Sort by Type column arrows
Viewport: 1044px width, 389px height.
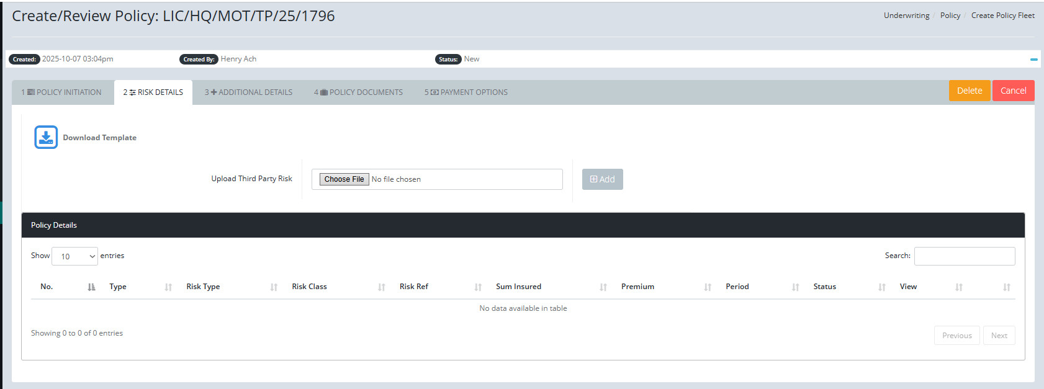coord(168,287)
